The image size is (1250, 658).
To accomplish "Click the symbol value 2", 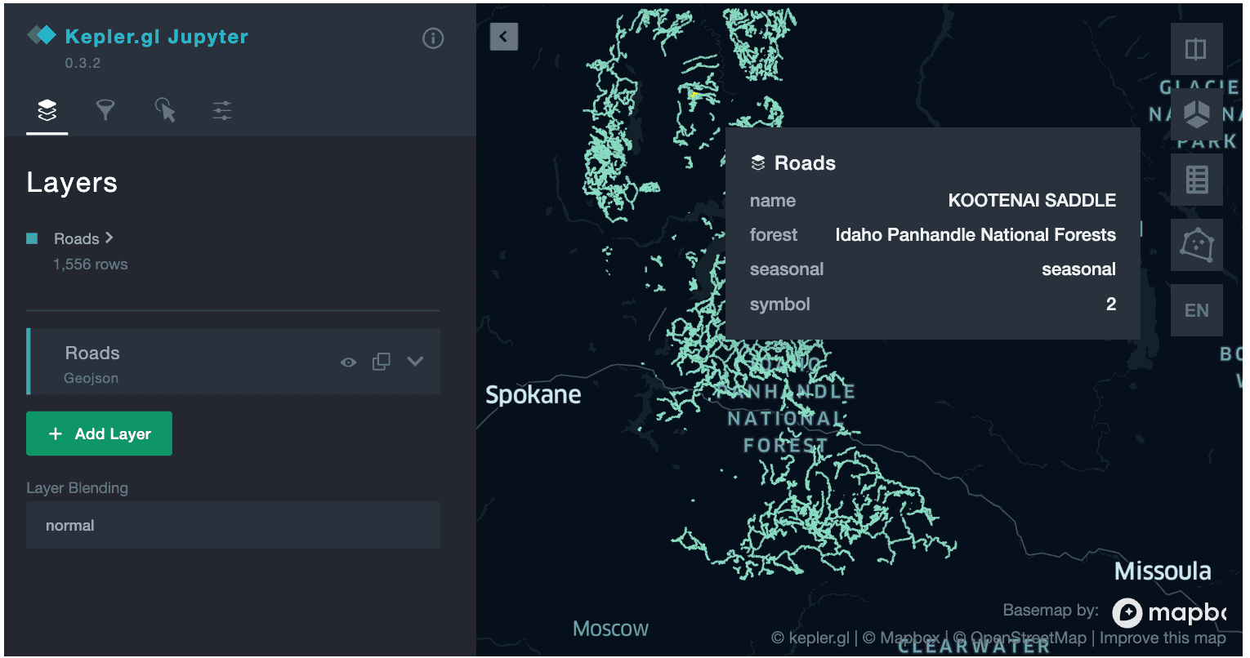I will click(x=1111, y=305).
